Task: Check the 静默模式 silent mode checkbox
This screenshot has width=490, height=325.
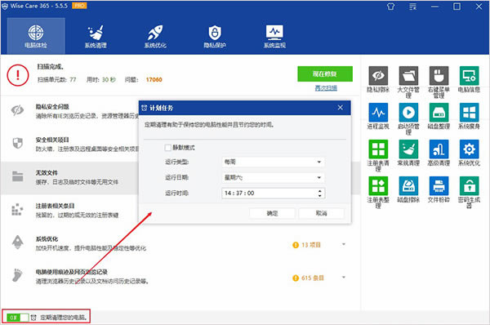Action: click(x=167, y=148)
